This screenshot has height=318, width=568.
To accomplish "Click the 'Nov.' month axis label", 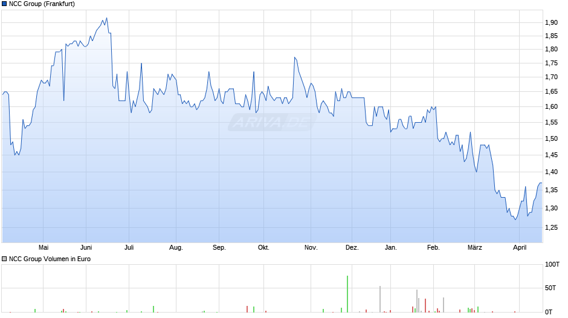I will point(311,247).
